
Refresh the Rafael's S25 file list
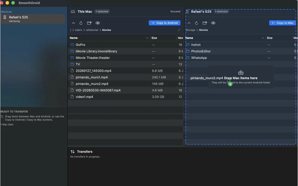(196, 23)
